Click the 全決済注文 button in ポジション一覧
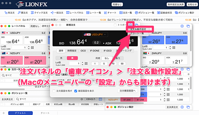Screen dimensions: 199x115 click(7, 99)
